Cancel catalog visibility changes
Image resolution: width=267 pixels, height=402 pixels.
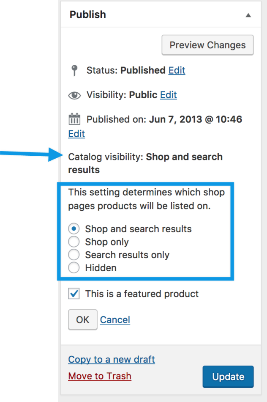point(115,319)
